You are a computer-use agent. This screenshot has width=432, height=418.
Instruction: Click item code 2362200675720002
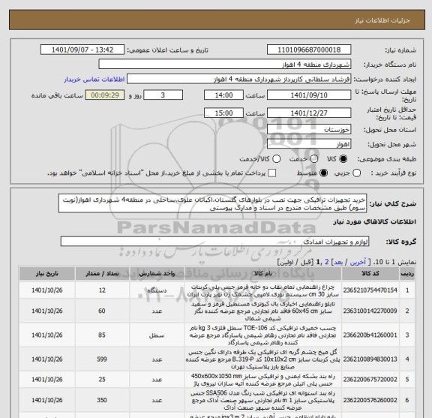pyautogui.click(x=370, y=380)
